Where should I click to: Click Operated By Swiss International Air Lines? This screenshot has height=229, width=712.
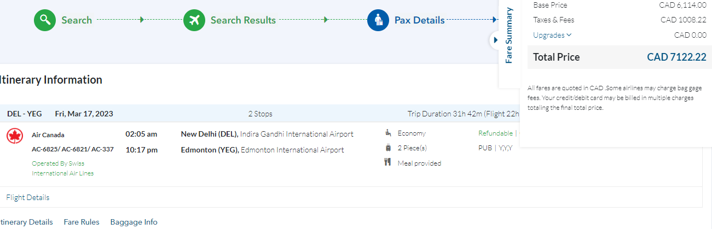(62, 168)
